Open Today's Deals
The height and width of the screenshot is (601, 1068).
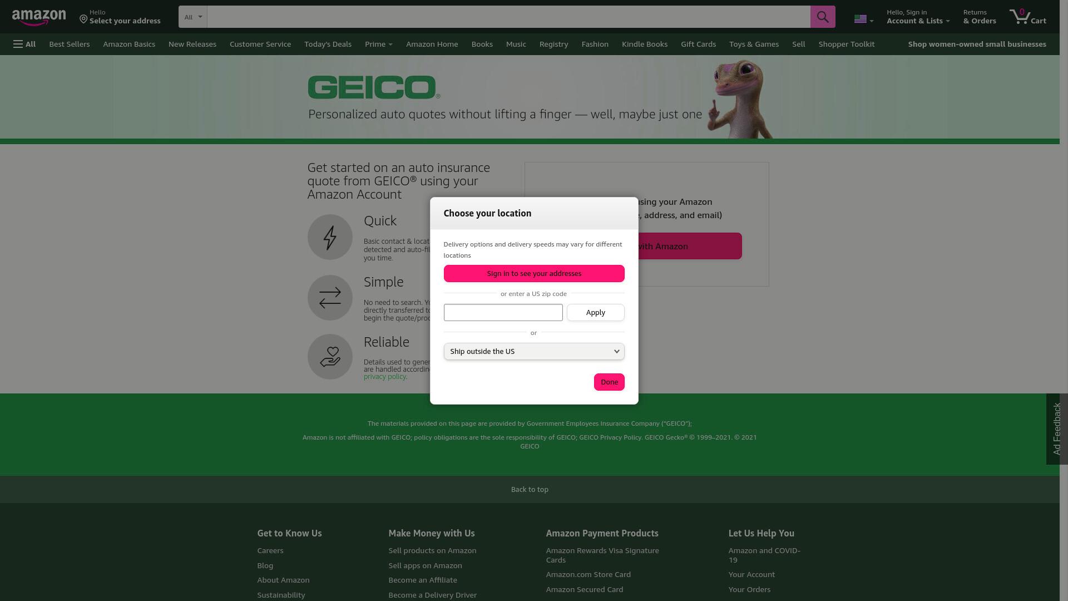[x=328, y=44]
